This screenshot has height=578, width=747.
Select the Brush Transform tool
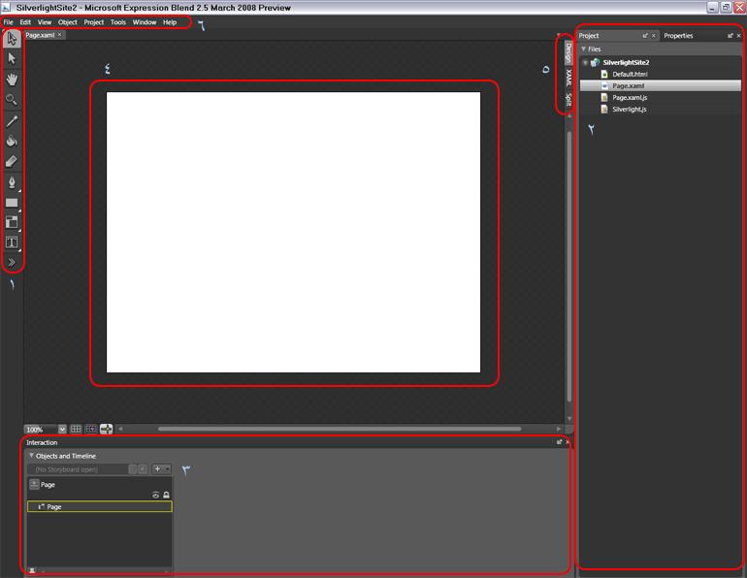pos(12,161)
